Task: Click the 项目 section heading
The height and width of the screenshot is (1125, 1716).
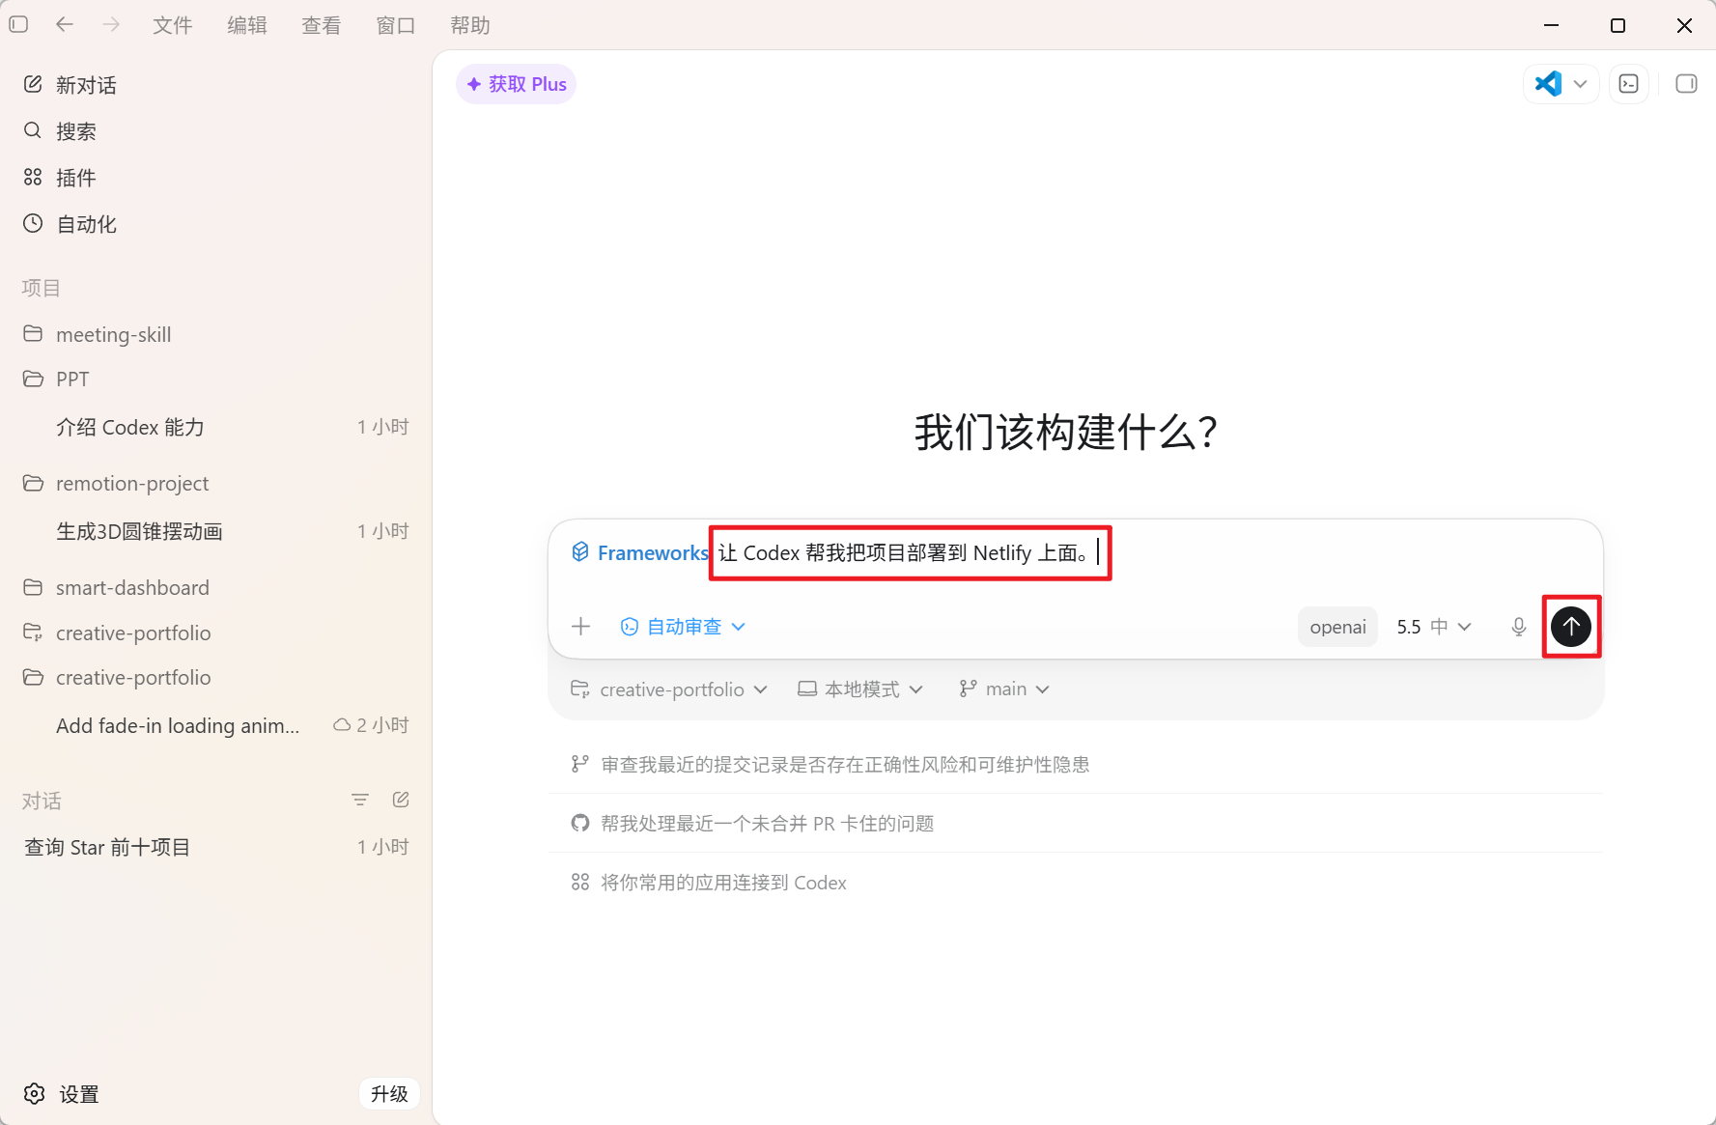Action: pyautogui.click(x=42, y=288)
